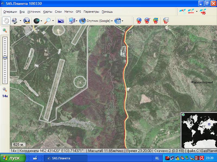Open the Метки menu
This screenshot has width=217, height=162.
click(69, 12)
